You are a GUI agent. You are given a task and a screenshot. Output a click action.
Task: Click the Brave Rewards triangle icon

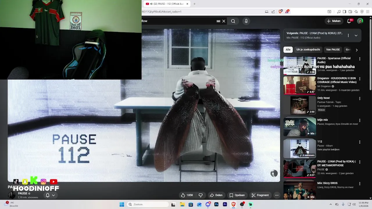tap(287, 12)
